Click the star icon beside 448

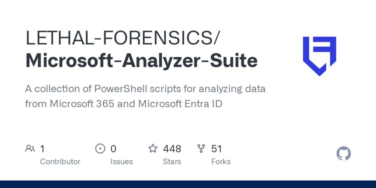(x=153, y=149)
